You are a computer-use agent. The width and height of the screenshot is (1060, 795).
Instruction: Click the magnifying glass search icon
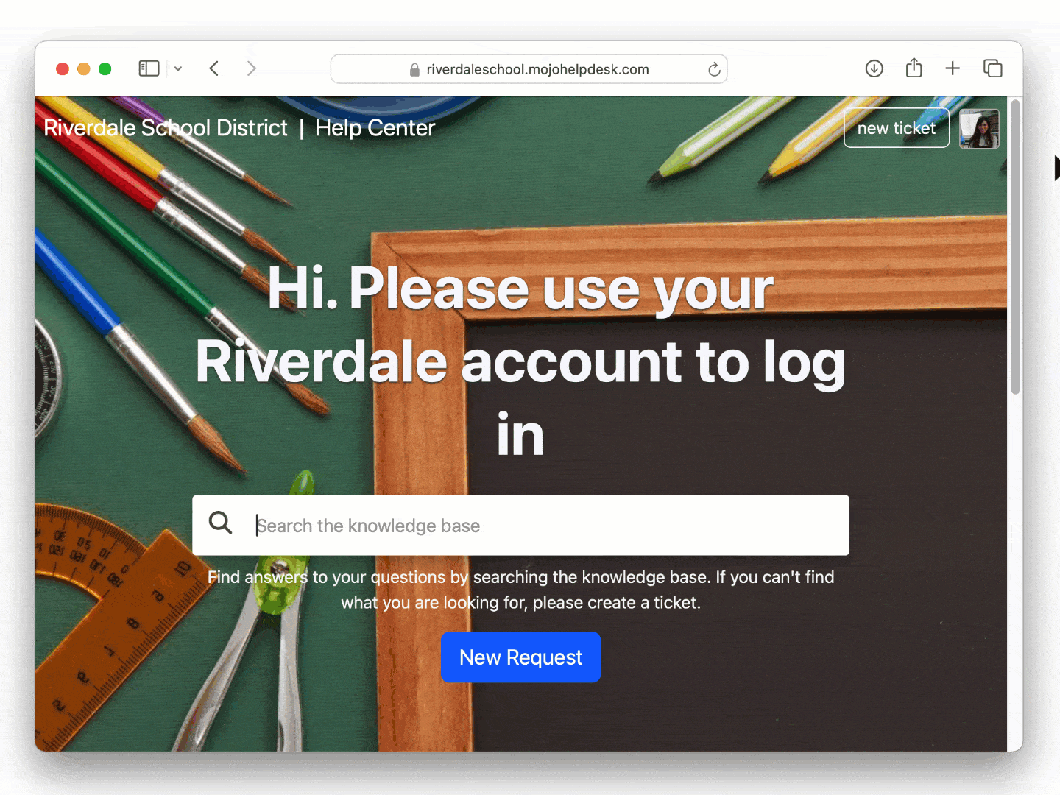point(220,523)
